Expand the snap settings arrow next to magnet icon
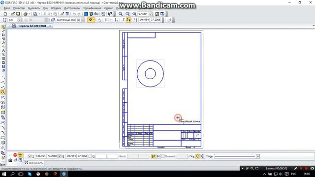315x177 pixels. (94, 20)
